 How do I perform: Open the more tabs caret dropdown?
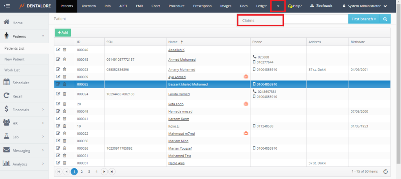click(x=278, y=6)
